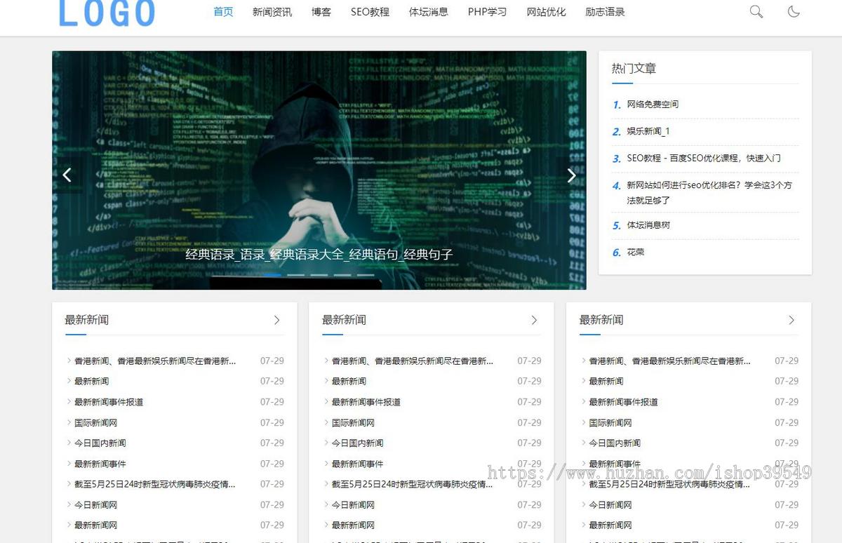Open hot article 花荣
Image resolution: width=842 pixels, height=543 pixels.
point(635,252)
